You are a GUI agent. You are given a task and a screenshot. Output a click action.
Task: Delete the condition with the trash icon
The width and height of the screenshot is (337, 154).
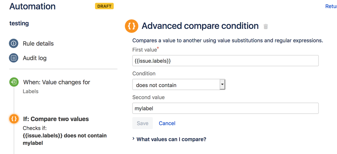[266, 27]
